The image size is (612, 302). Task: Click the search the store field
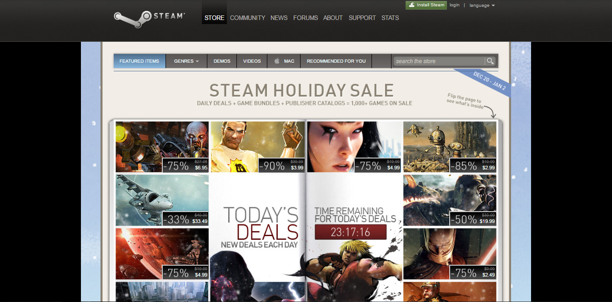pyautogui.click(x=439, y=61)
